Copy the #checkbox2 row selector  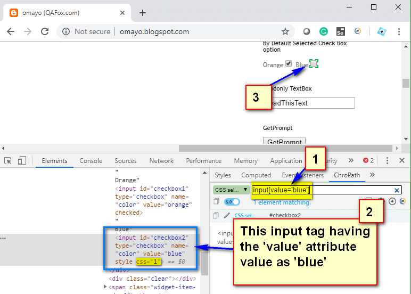216,215
